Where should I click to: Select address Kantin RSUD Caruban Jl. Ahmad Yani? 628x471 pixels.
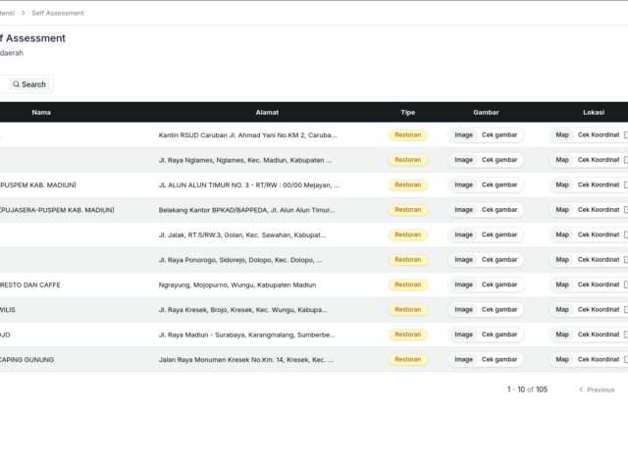(x=247, y=135)
